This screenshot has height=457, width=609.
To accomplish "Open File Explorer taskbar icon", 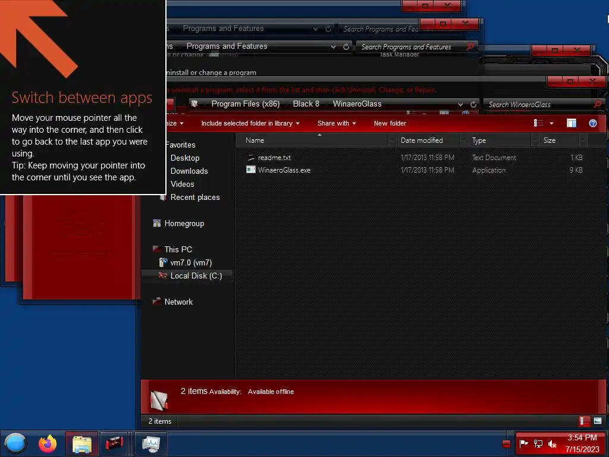I will click(x=81, y=444).
